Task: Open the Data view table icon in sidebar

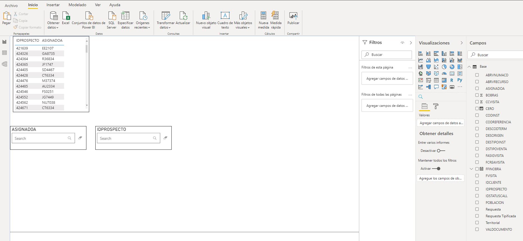Action: coord(4,53)
